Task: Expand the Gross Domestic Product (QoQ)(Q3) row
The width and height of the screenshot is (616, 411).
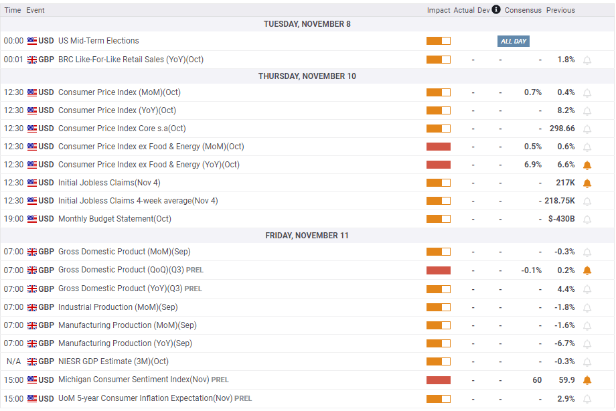Action: click(x=121, y=270)
